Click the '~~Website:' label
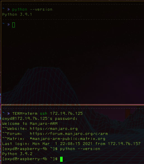144x164 pixels. 15,129
